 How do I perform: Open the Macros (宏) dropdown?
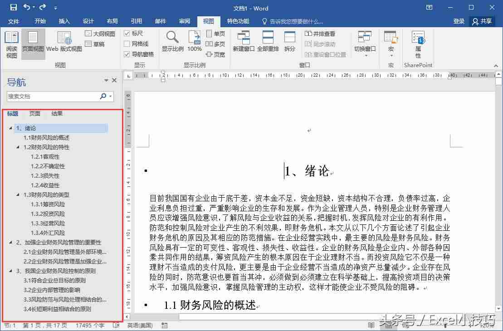pyautogui.click(x=391, y=44)
